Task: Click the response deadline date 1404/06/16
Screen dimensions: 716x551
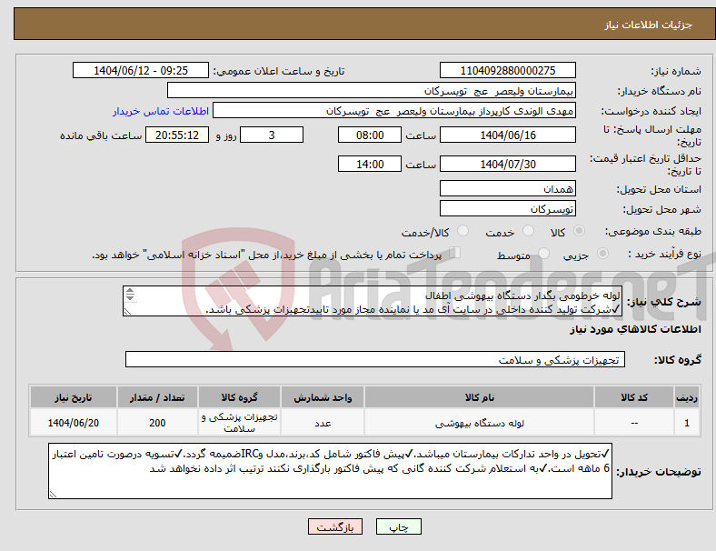Action: point(508,135)
